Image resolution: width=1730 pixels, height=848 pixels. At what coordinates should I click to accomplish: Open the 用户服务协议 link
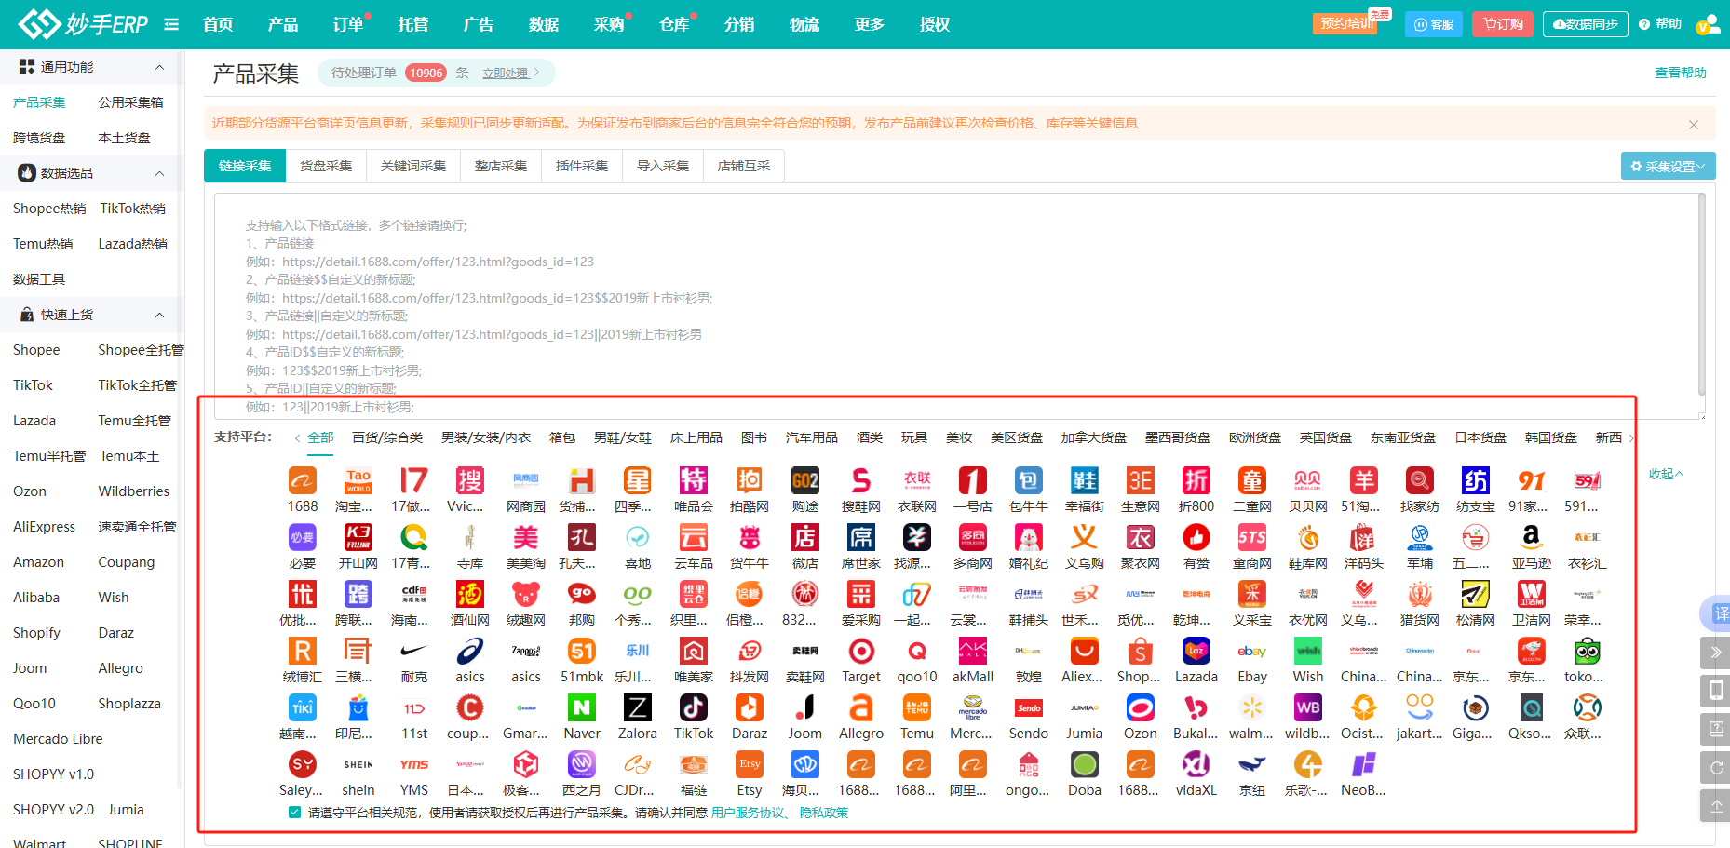coord(747,813)
